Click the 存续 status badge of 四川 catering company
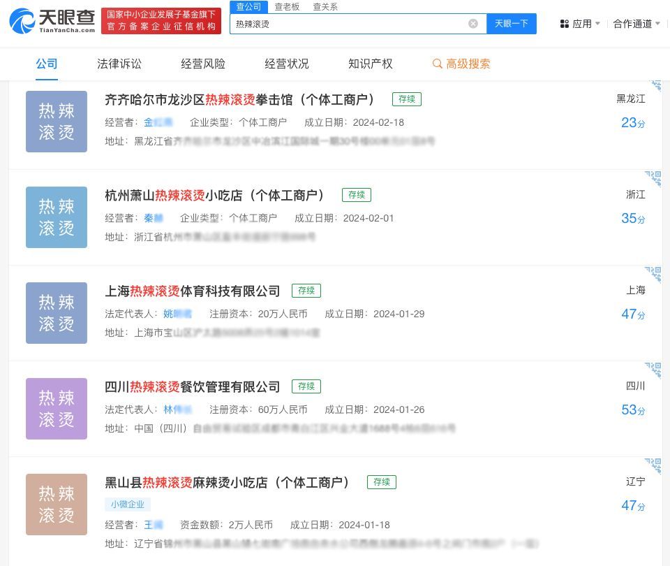Viewport: 670px width, 566px height. (306, 386)
